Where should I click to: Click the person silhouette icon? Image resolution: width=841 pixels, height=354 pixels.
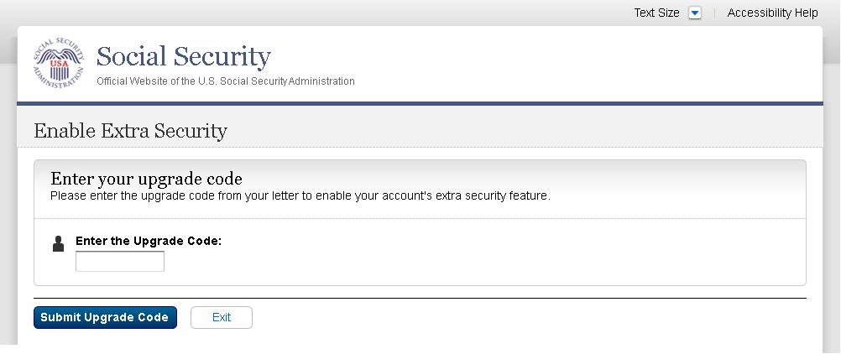click(x=59, y=243)
